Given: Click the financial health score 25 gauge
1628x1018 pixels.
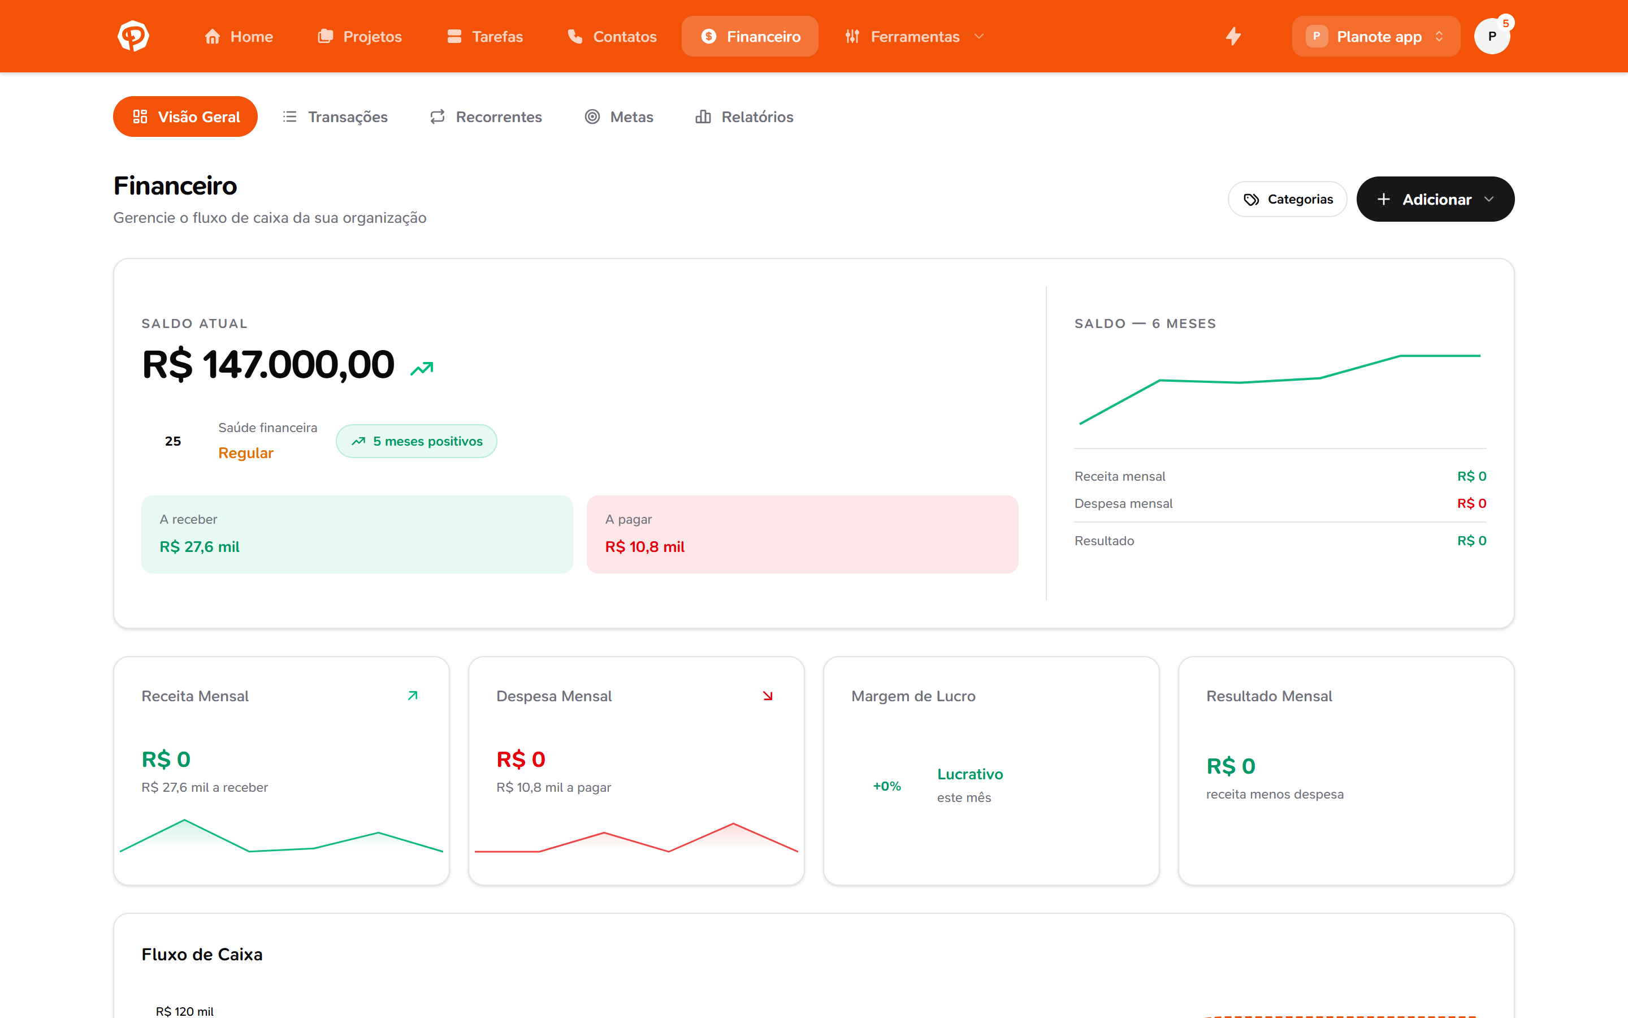Looking at the screenshot, I should (173, 441).
